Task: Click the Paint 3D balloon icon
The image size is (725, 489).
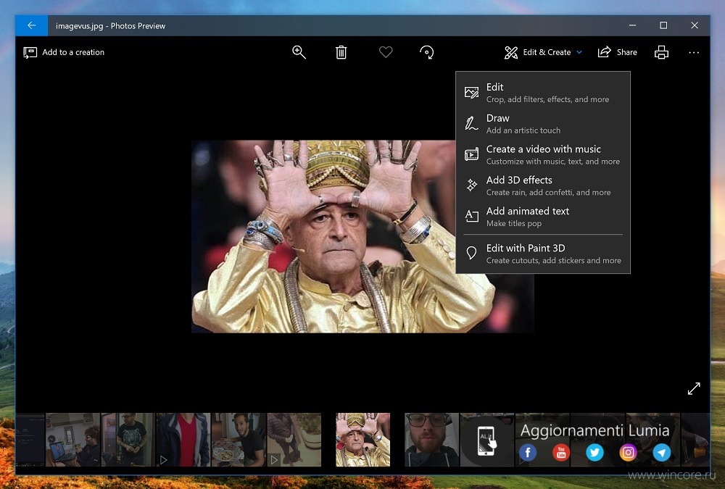Action: click(471, 253)
